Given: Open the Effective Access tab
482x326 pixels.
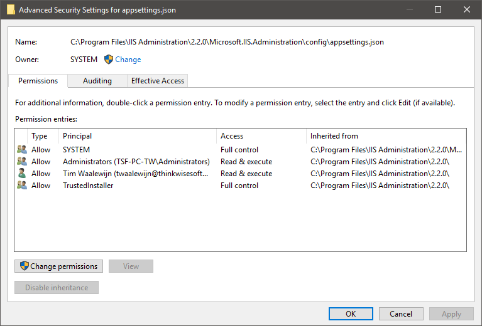Looking at the screenshot, I should [x=157, y=81].
